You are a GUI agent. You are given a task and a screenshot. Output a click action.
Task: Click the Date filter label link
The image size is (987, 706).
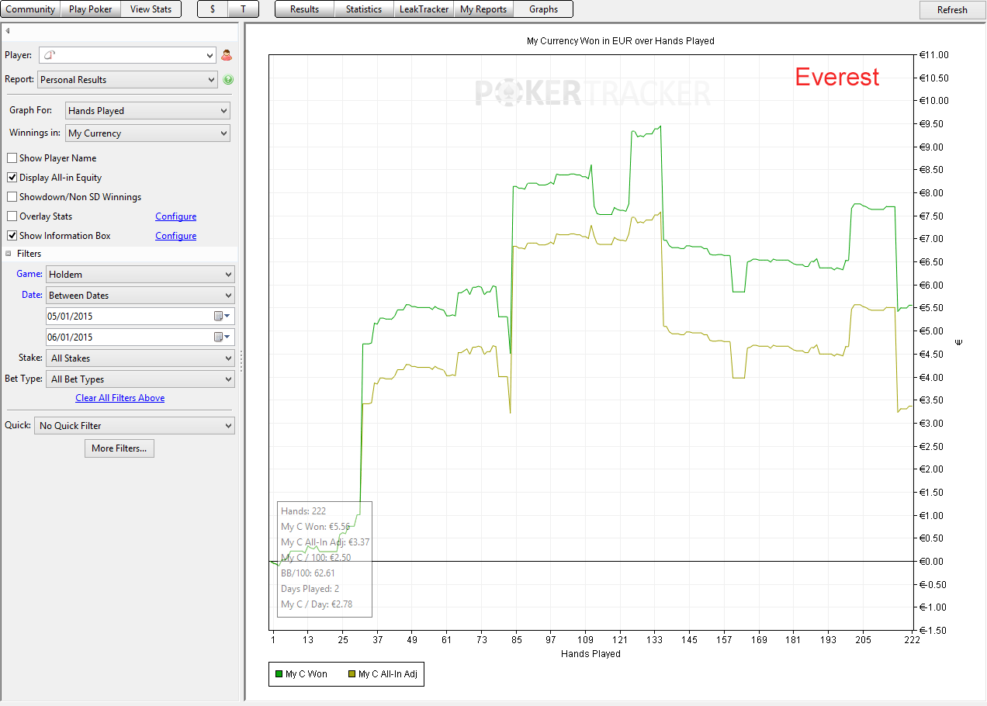[x=32, y=295]
